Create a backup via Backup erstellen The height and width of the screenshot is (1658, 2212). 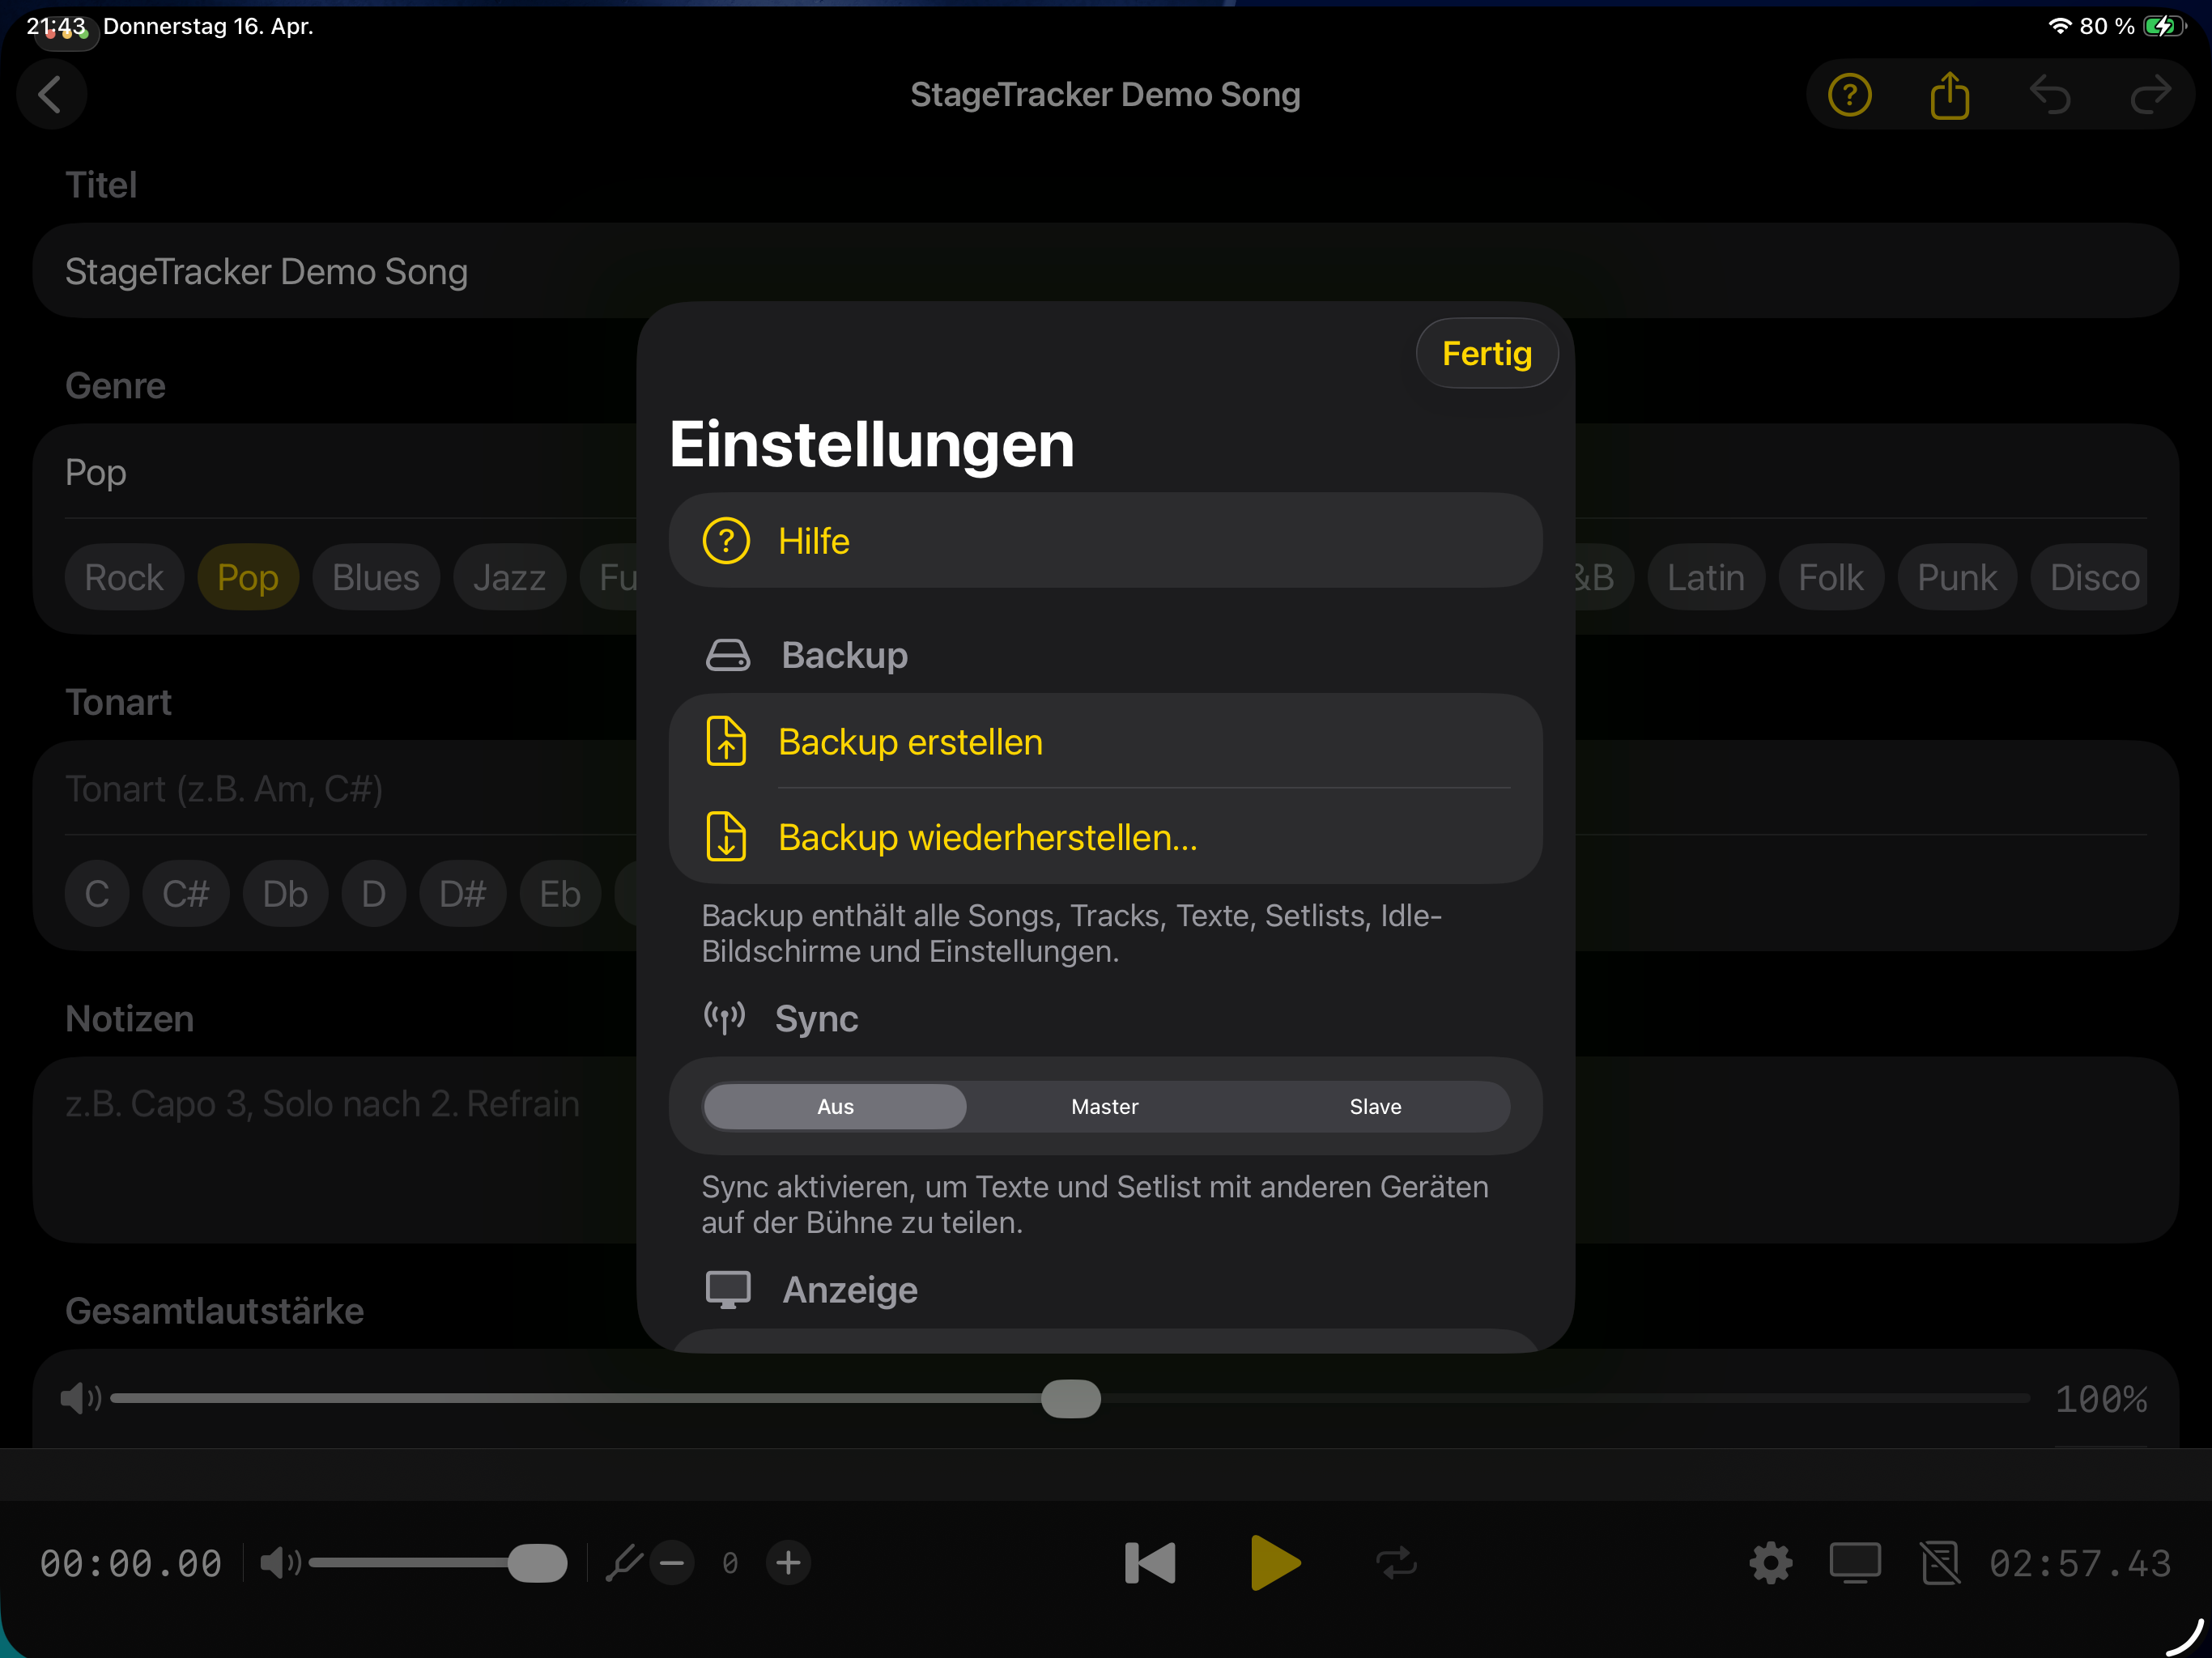click(1105, 741)
